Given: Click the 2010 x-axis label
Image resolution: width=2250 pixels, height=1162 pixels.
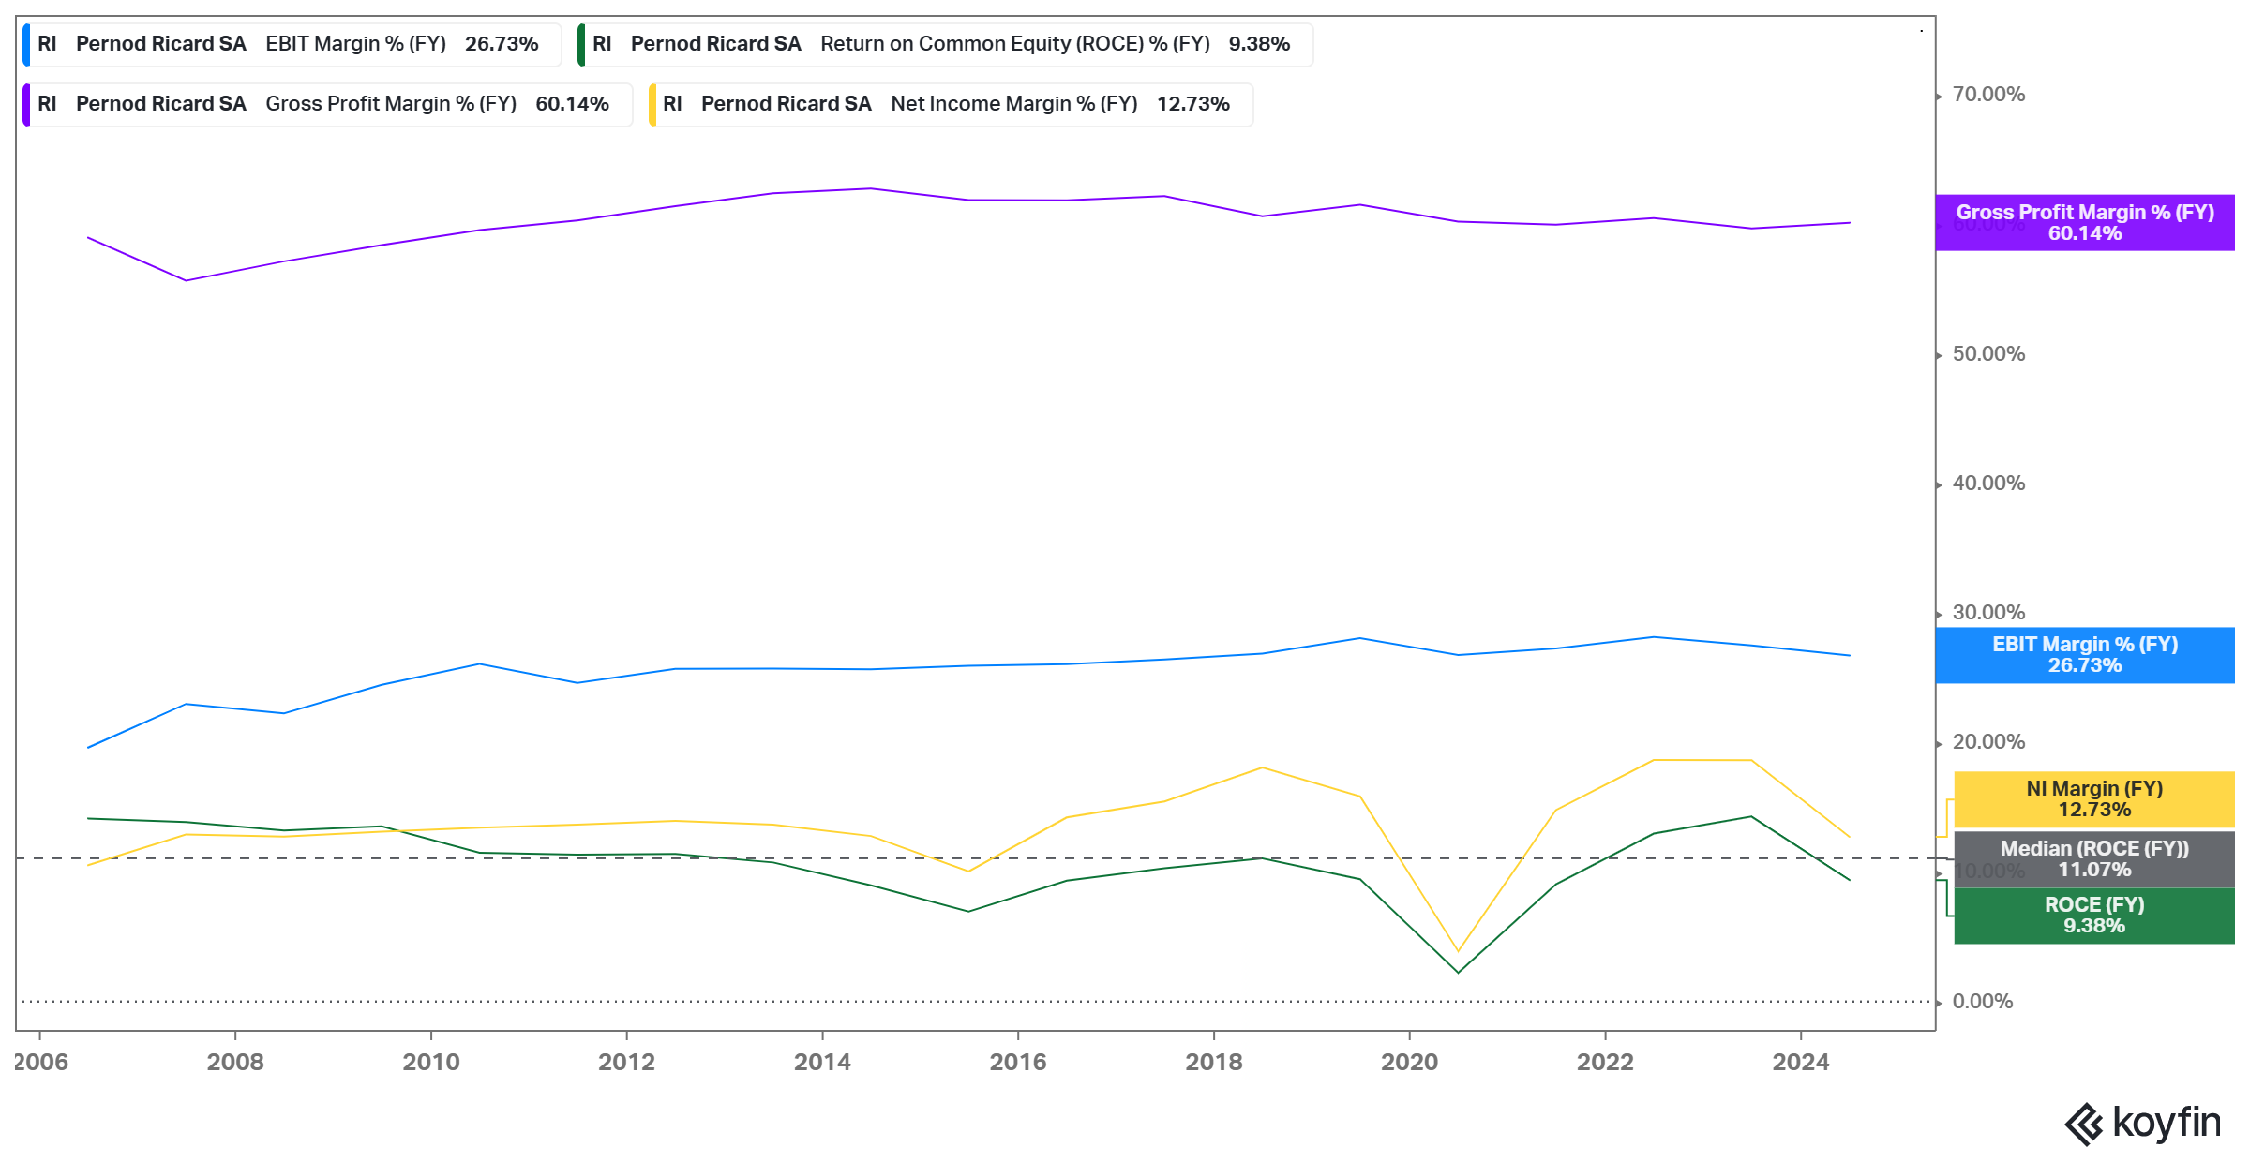Looking at the screenshot, I should coord(431,1062).
